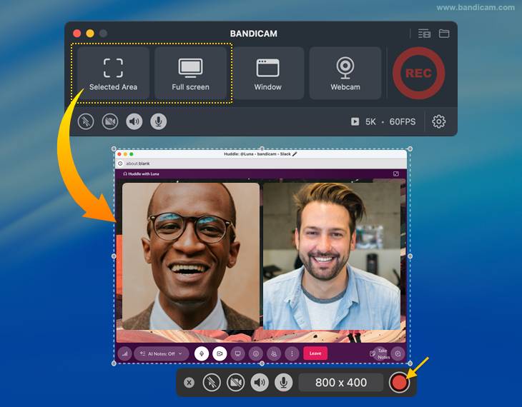Select the right participant video tile
The image size is (522, 407).
click(x=332, y=256)
